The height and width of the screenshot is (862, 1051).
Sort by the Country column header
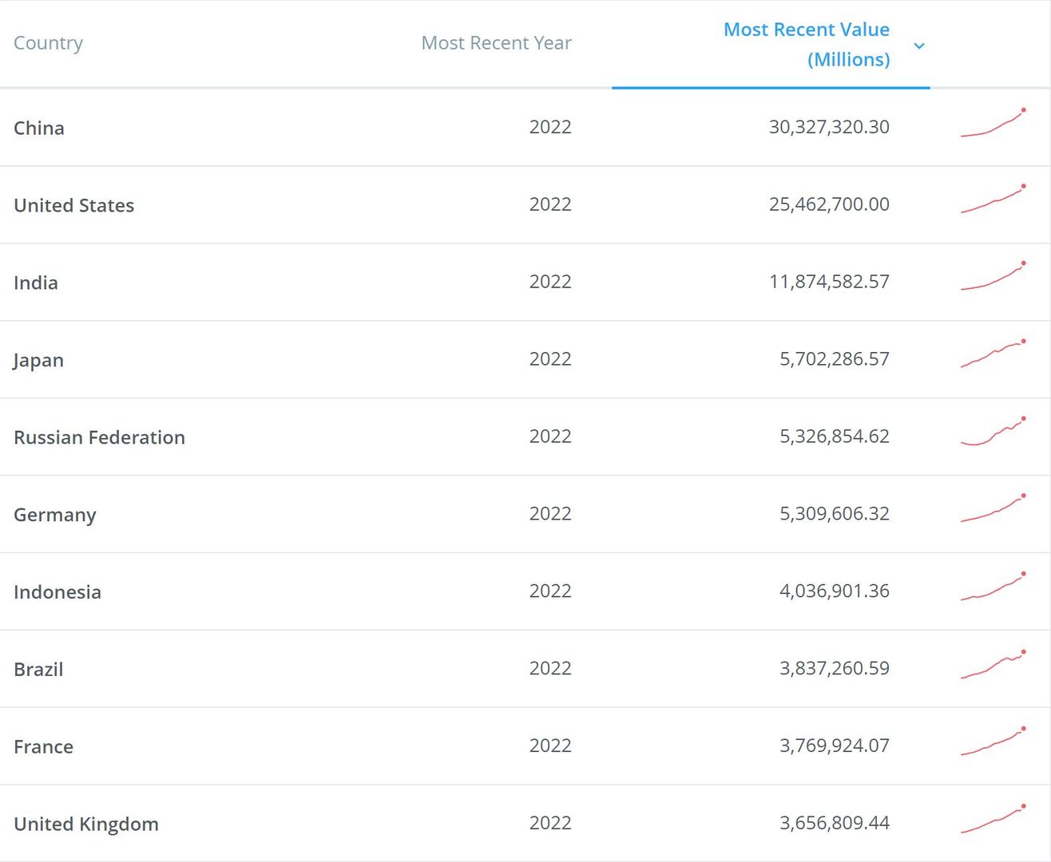pyautogui.click(x=48, y=43)
